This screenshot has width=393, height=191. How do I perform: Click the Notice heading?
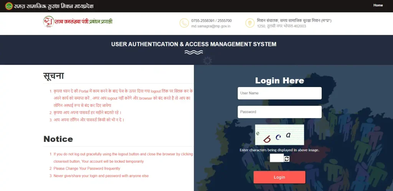pos(58,139)
